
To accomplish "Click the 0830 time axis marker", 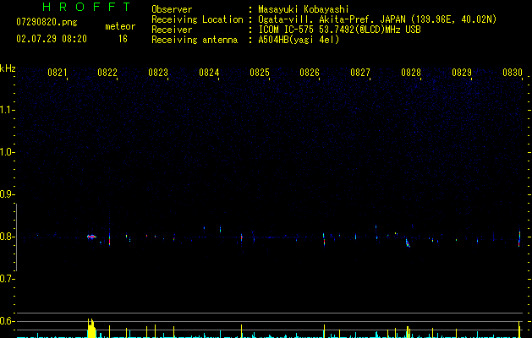I will (x=513, y=73).
